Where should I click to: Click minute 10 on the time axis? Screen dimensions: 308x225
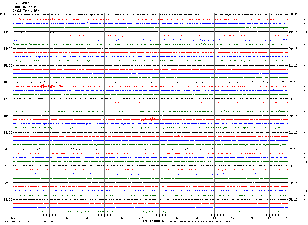click(x=196, y=218)
